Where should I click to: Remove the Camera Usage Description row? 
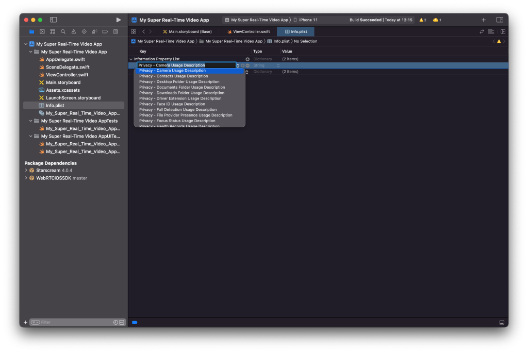click(x=247, y=65)
